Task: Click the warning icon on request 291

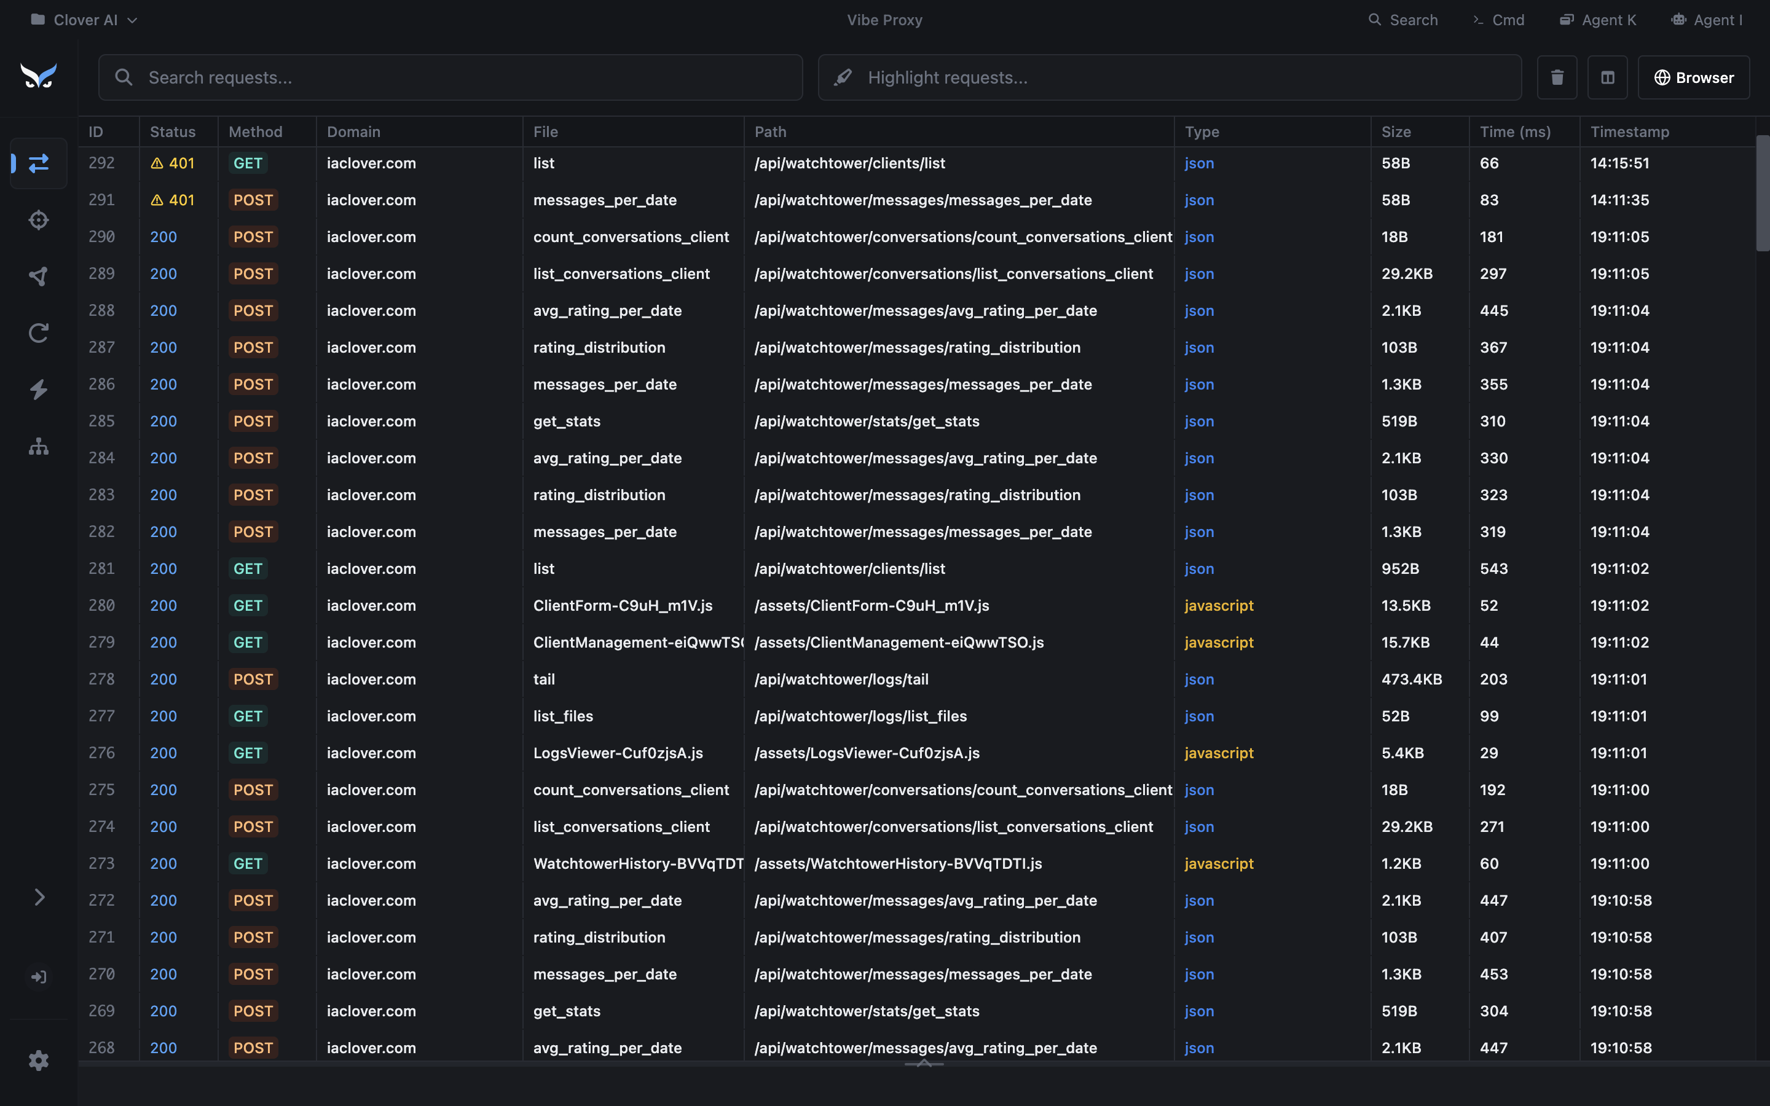Action: (157, 200)
